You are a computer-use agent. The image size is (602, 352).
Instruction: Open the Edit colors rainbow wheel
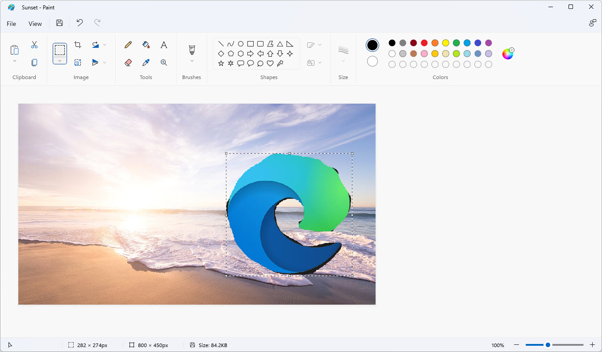(508, 54)
